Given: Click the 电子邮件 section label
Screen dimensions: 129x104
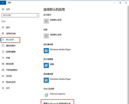Looking at the screenshot, I should [47, 15].
